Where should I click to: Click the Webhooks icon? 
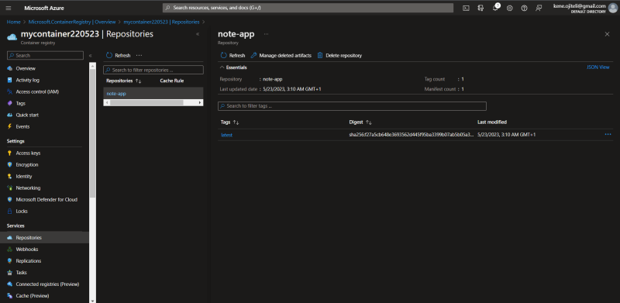[x=10, y=250]
